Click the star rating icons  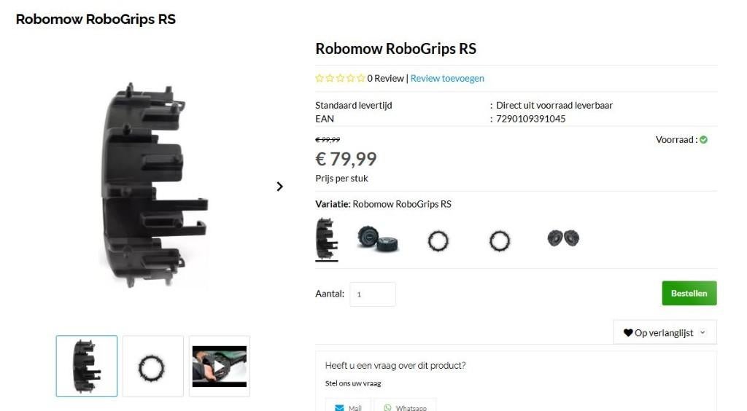click(x=340, y=79)
